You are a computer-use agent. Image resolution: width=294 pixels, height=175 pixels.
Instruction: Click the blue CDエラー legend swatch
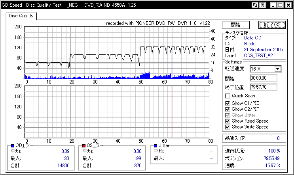coord(13,146)
